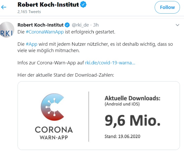Screen dimensions: 184x153
Task: Open the RKI profile avatar
Action: pyautogui.click(x=6, y=30)
